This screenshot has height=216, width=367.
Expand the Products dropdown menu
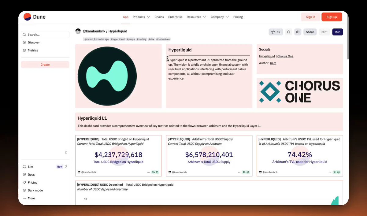(141, 17)
